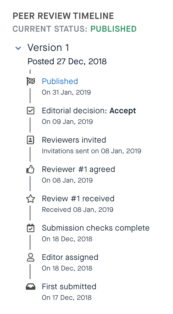Click the First submitted entry text

point(69,287)
